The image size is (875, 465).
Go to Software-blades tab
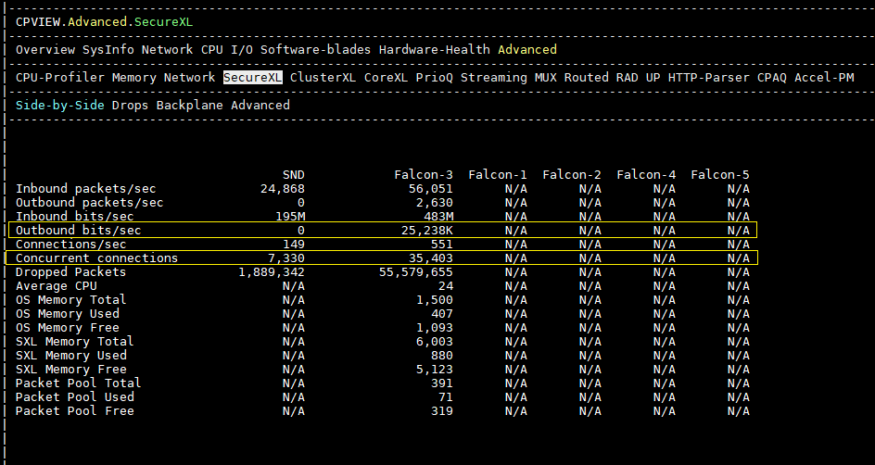coord(315,50)
